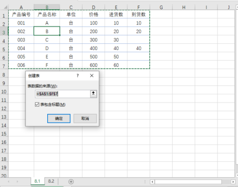The image size is (238, 187).
Task: Click the sheet tab scroll right arrow
Action: pyautogui.click(x=17, y=181)
